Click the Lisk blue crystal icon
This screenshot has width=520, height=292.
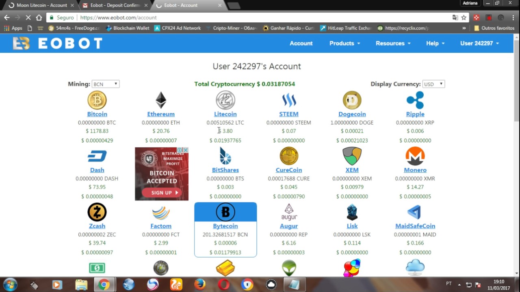coord(352,212)
